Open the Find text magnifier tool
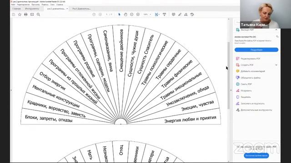 tap(38, 14)
